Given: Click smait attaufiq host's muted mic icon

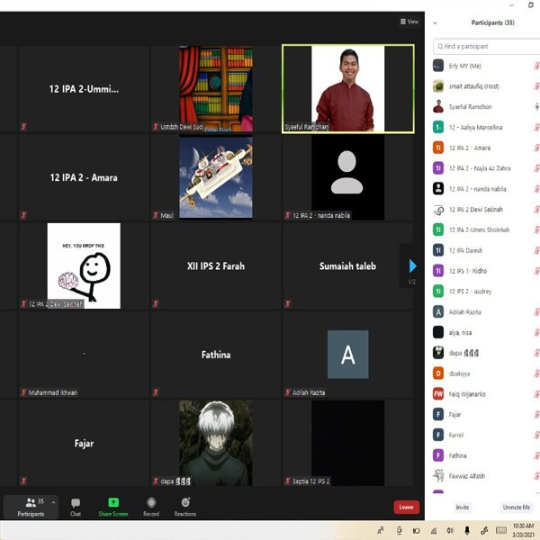Looking at the screenshot, I should (x=535, y=86).
